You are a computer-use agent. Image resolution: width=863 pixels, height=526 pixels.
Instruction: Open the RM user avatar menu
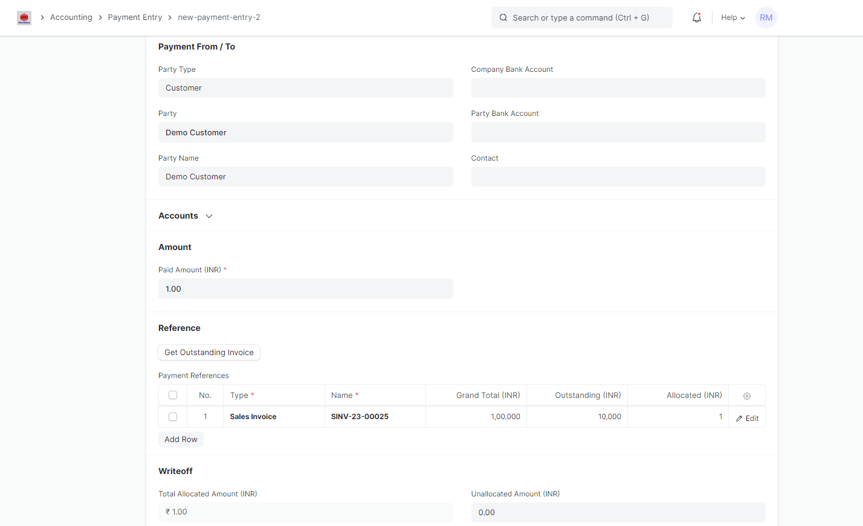[766, 18]
